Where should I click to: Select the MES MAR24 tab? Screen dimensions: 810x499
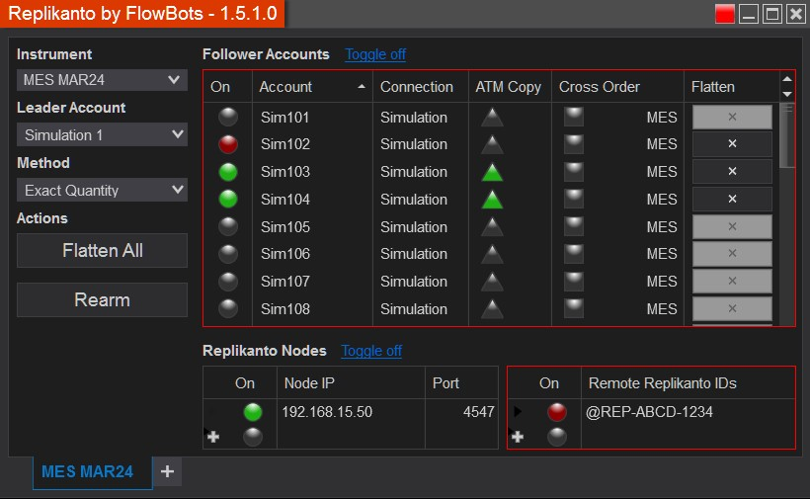pos(88,472)
